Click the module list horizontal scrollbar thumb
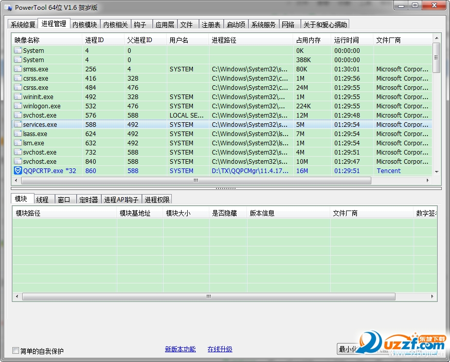Image resolution: width=450 pixels, height=362 pixels. tap(209, 296)
